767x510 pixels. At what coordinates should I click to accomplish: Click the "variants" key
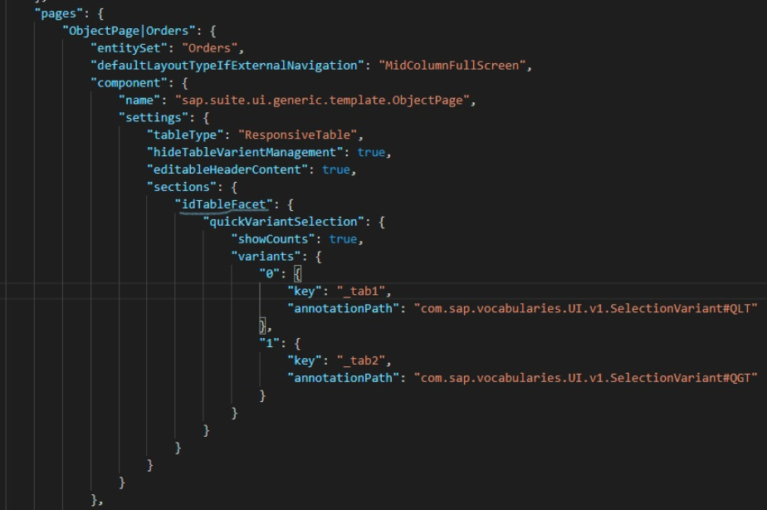pyautogui.click(x=266, y=257)
